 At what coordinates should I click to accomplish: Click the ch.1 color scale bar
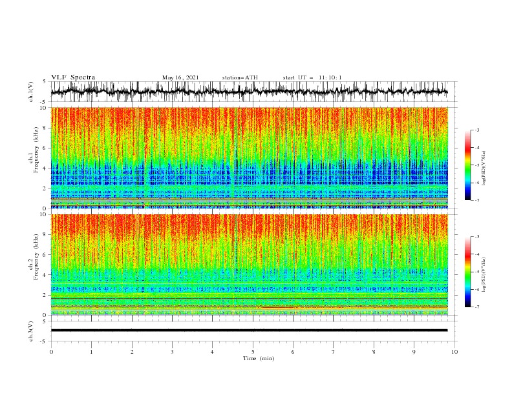tap(468, 165)
